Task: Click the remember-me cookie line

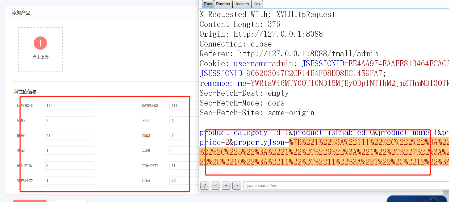Action: tap(324, 83)
